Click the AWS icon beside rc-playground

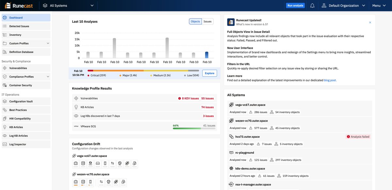tap(231, 153)
